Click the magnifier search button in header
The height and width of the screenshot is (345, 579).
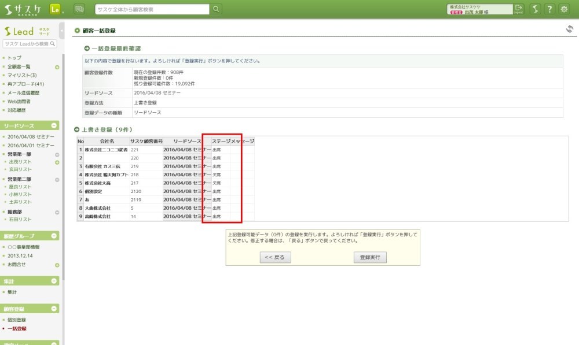coord(216,9)
